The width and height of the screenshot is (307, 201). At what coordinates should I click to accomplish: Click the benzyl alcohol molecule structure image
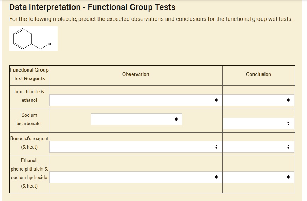tap(33, 39)
